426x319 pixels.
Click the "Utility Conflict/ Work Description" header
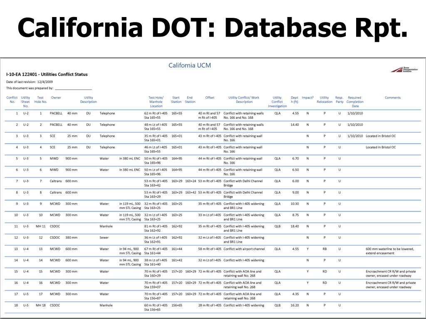(244, 100)
